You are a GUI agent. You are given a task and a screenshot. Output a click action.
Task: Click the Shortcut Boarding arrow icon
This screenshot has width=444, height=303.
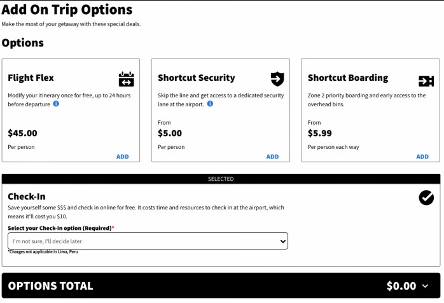426,80
